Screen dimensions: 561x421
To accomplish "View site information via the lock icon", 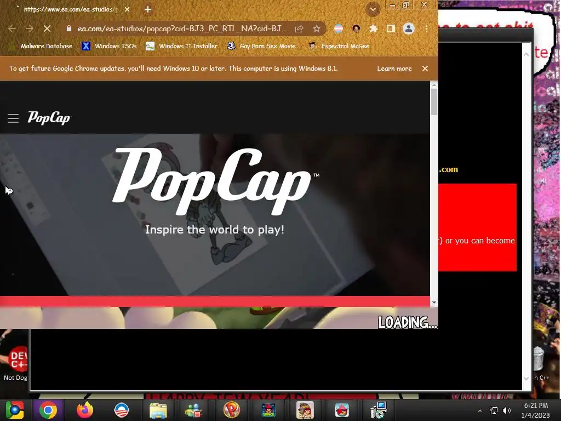I will pos(69,29).
